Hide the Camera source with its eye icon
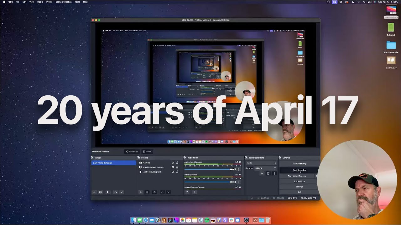This screenshot has width=401, height=225. point(173,163)
